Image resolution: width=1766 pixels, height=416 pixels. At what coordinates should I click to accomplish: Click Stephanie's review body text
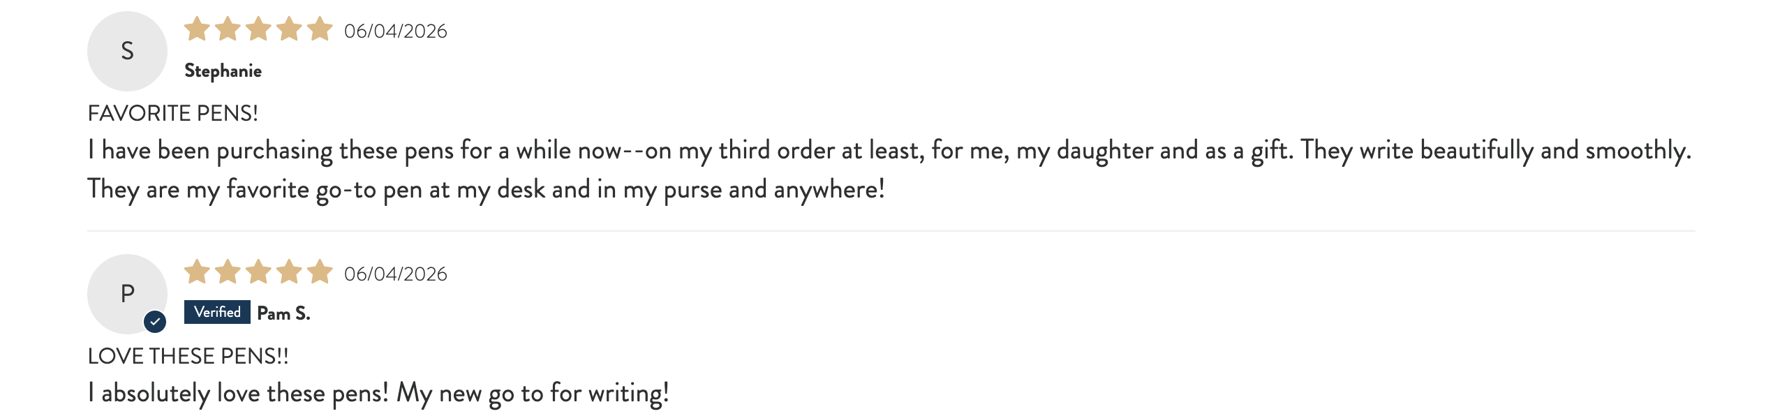[x=889, y=170]
